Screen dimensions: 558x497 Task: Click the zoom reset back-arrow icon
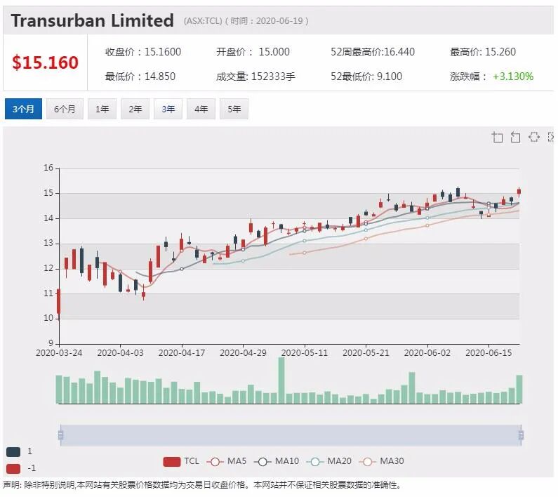(515, 137)
